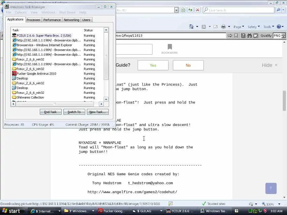Open the File menu in Task Manager
Image resolution: width=287 pixels, height=215 pixels.
[8, 12]
